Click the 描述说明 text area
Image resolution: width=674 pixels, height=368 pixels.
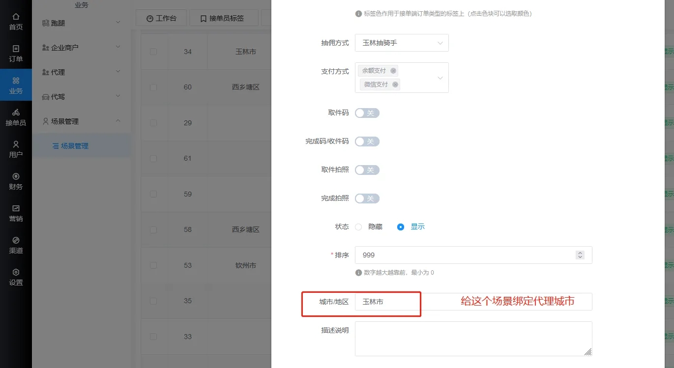pos(473,339)
